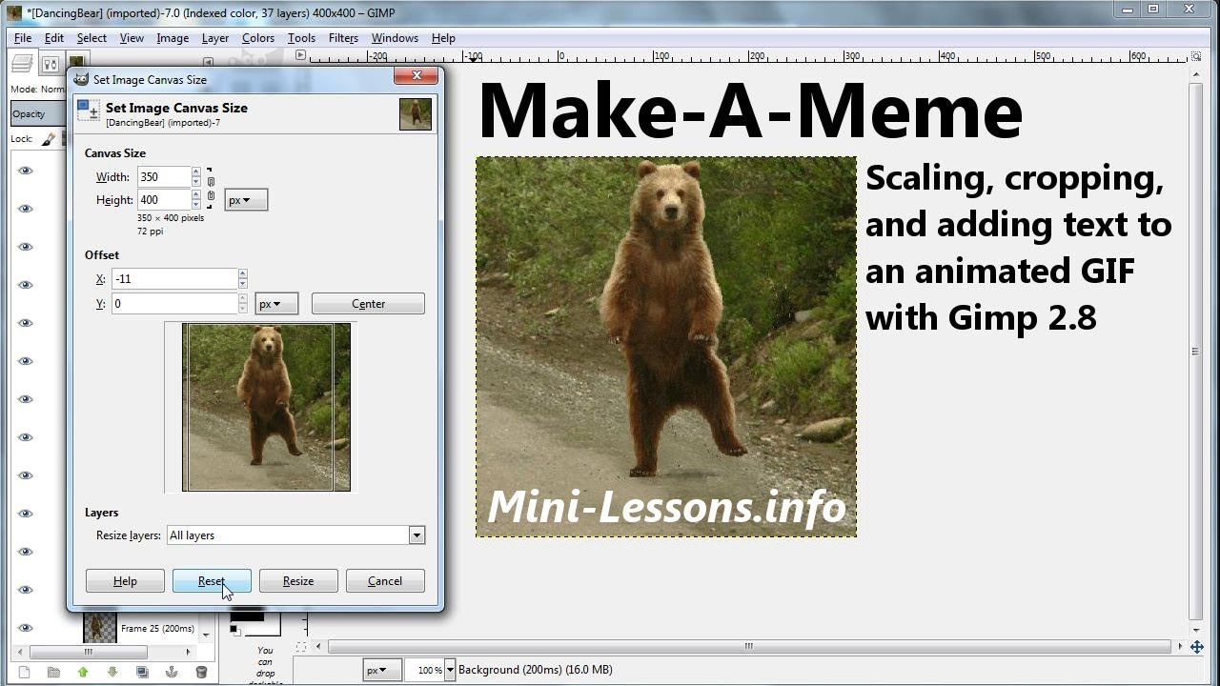Open the canvas navigation preview icon
The height and width of the screenshot is (686, 1220).
1197,647
